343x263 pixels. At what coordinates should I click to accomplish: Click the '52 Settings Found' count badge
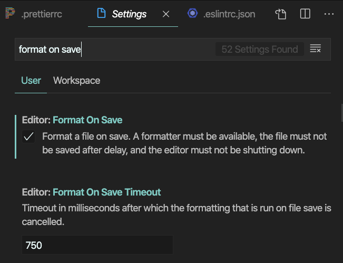260,50
